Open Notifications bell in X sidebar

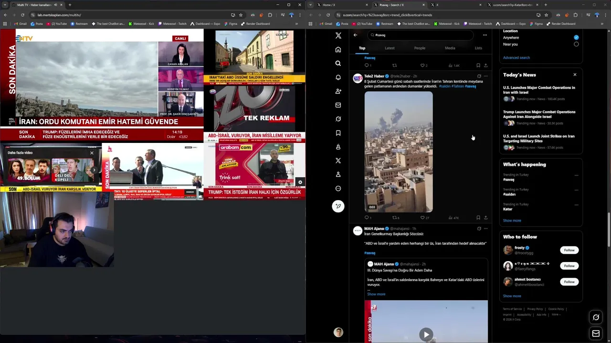[338, 77]
